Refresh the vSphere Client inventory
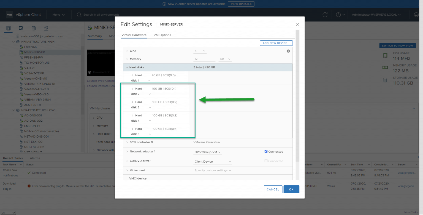This screenshot has width=423, height=215. pos(325,15)
